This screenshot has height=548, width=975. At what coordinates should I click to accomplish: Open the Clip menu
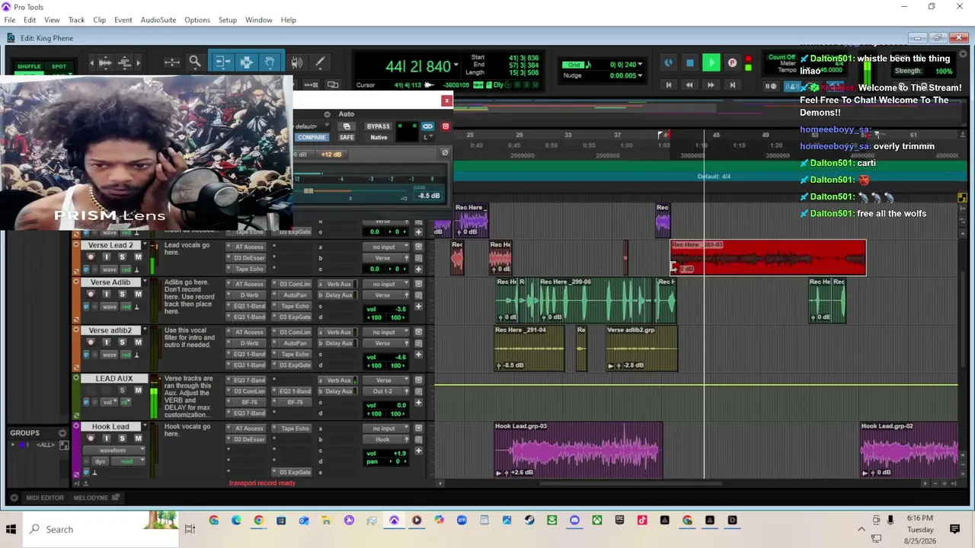pyautogui.click(x=100, y=20)
